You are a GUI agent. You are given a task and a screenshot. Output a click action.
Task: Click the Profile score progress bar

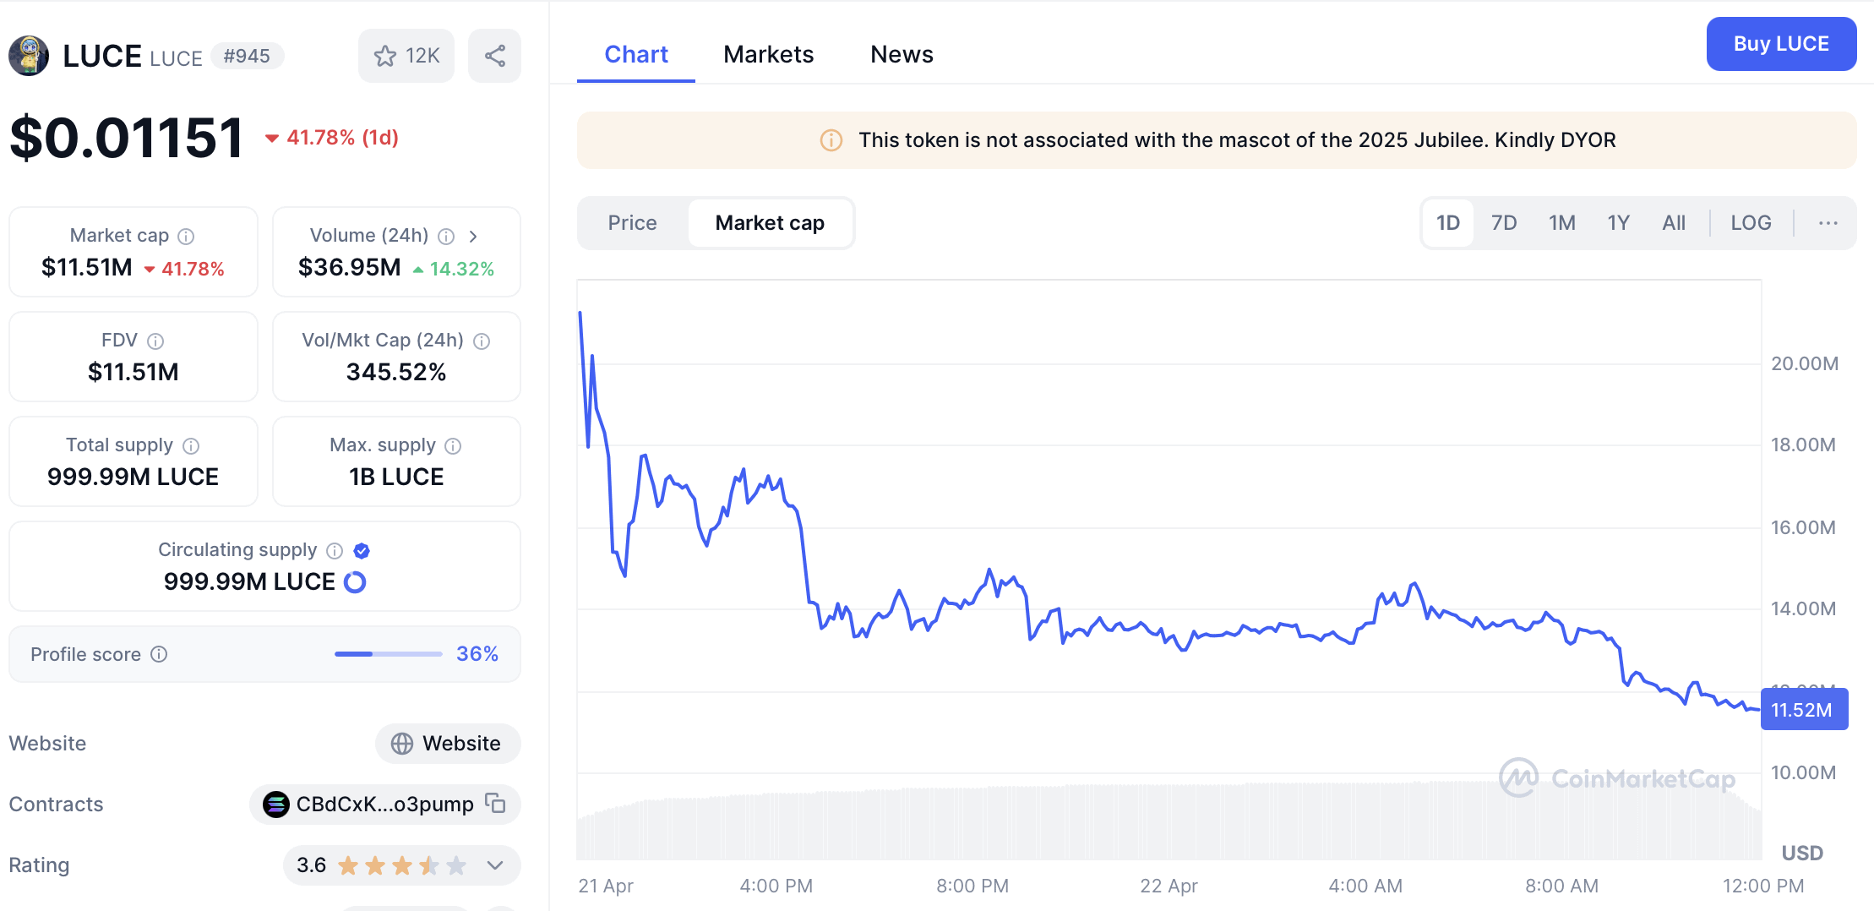point(389,654)
